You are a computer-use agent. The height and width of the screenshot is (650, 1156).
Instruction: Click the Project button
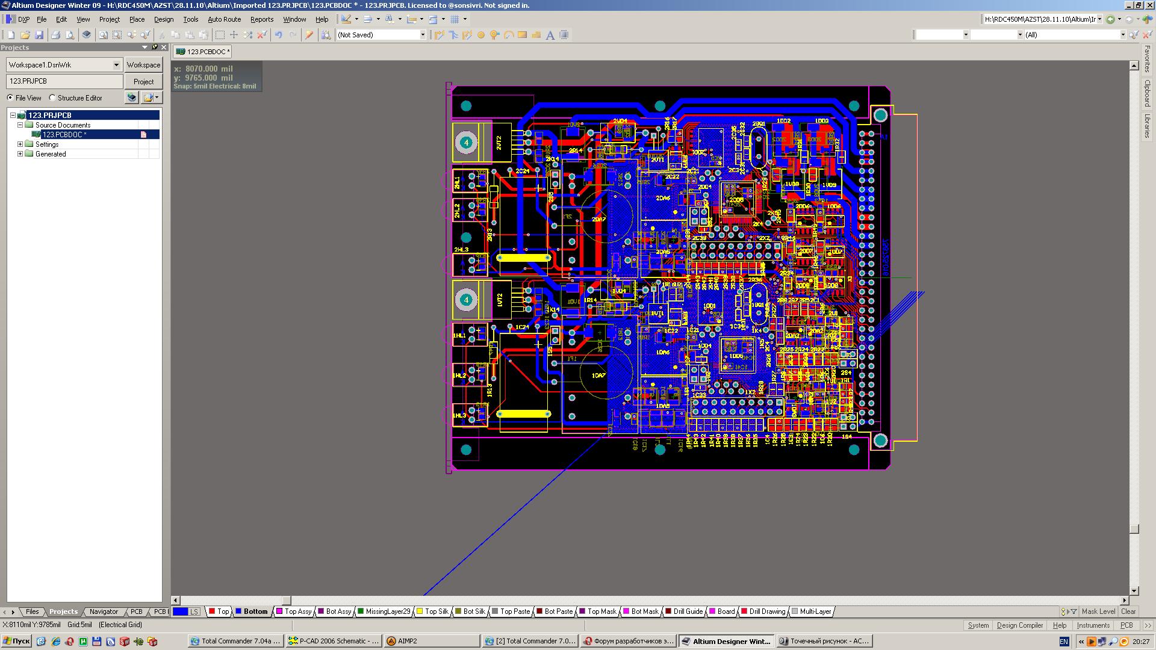pos(143,81)
